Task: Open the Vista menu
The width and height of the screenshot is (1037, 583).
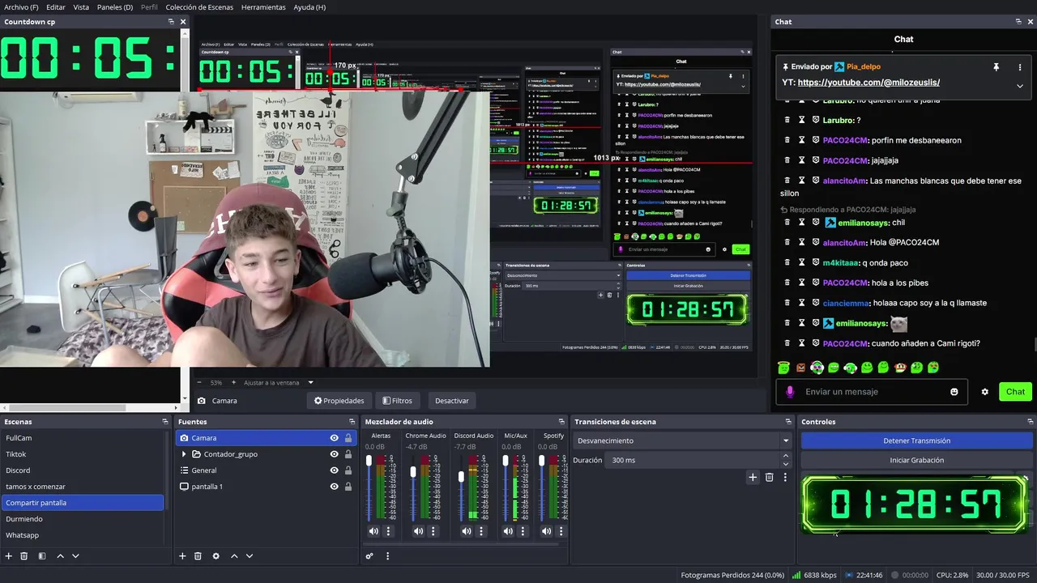Action: click(x=81, y=7)
